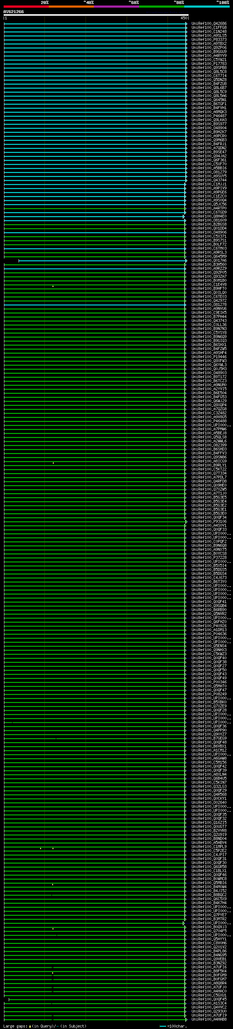Choose the UniRef100_Q645N1 hit label
This screenshot has height=1029, width=233.
(209, 100)
